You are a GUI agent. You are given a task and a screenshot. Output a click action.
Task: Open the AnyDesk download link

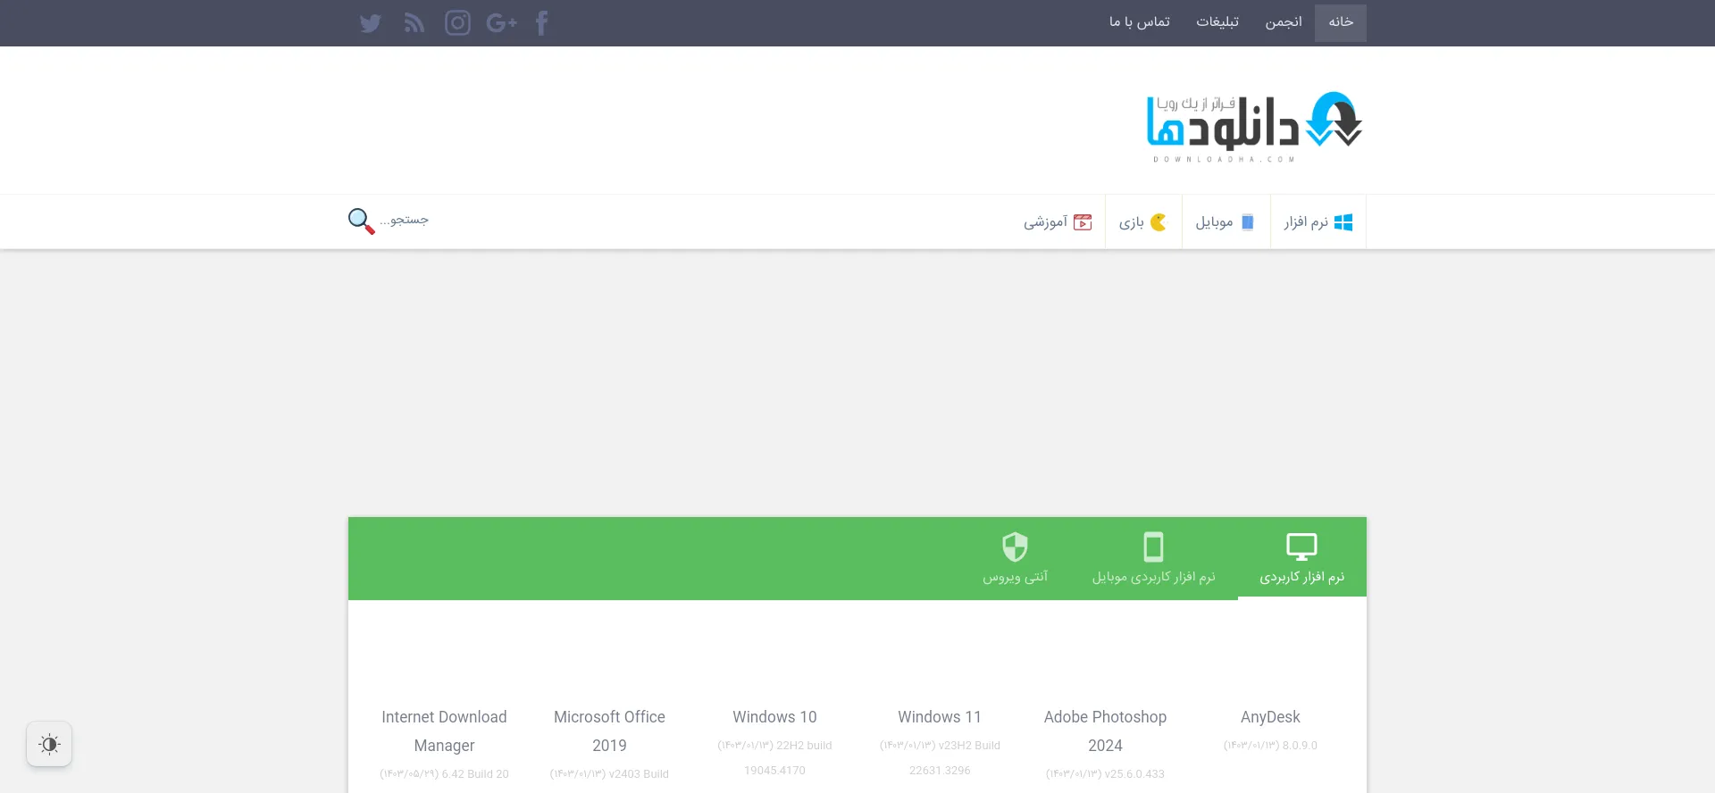tap(1270, 717)
